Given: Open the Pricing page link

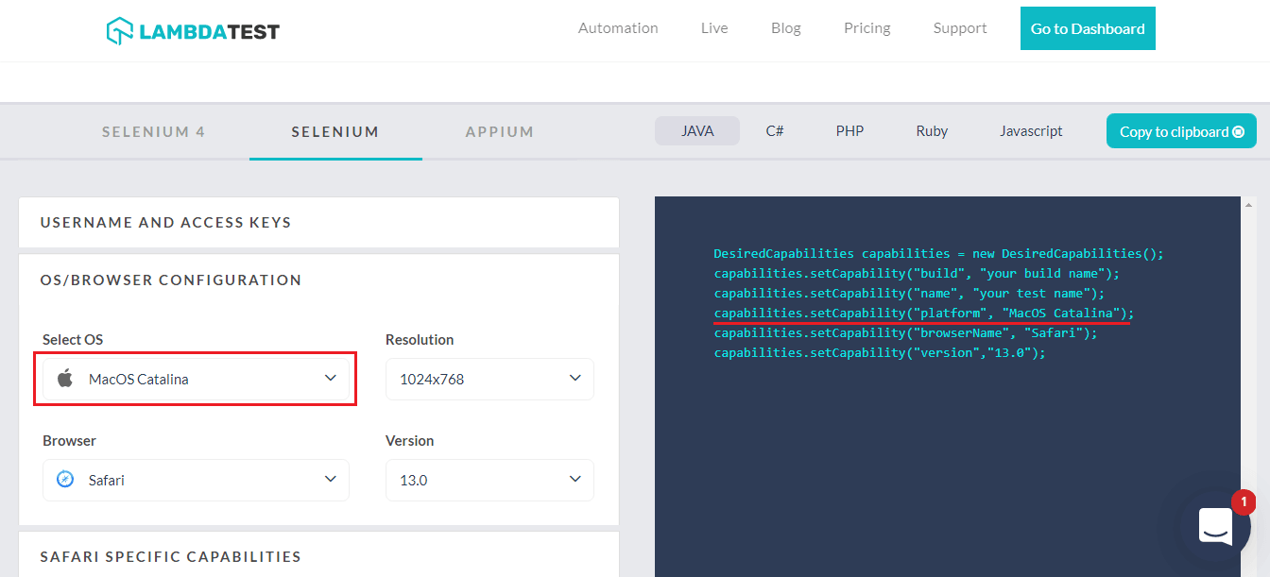Looking at the screenshot, I should point(867,28).
